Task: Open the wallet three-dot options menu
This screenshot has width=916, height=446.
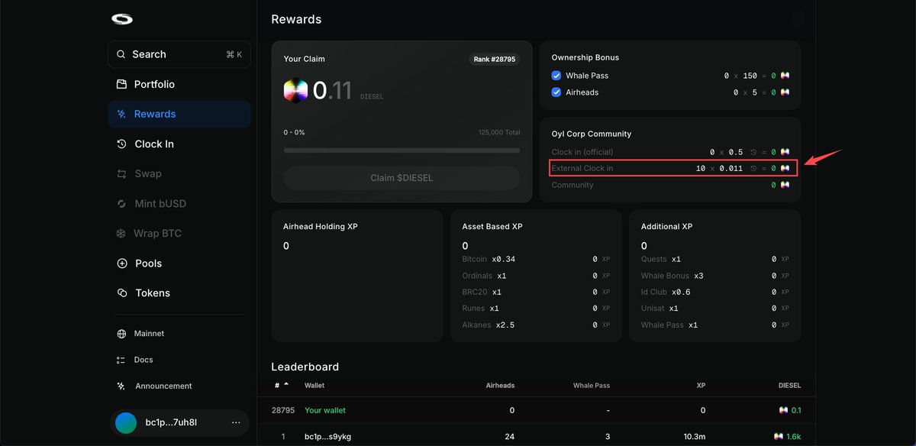Action: click(x=236, y=422)
